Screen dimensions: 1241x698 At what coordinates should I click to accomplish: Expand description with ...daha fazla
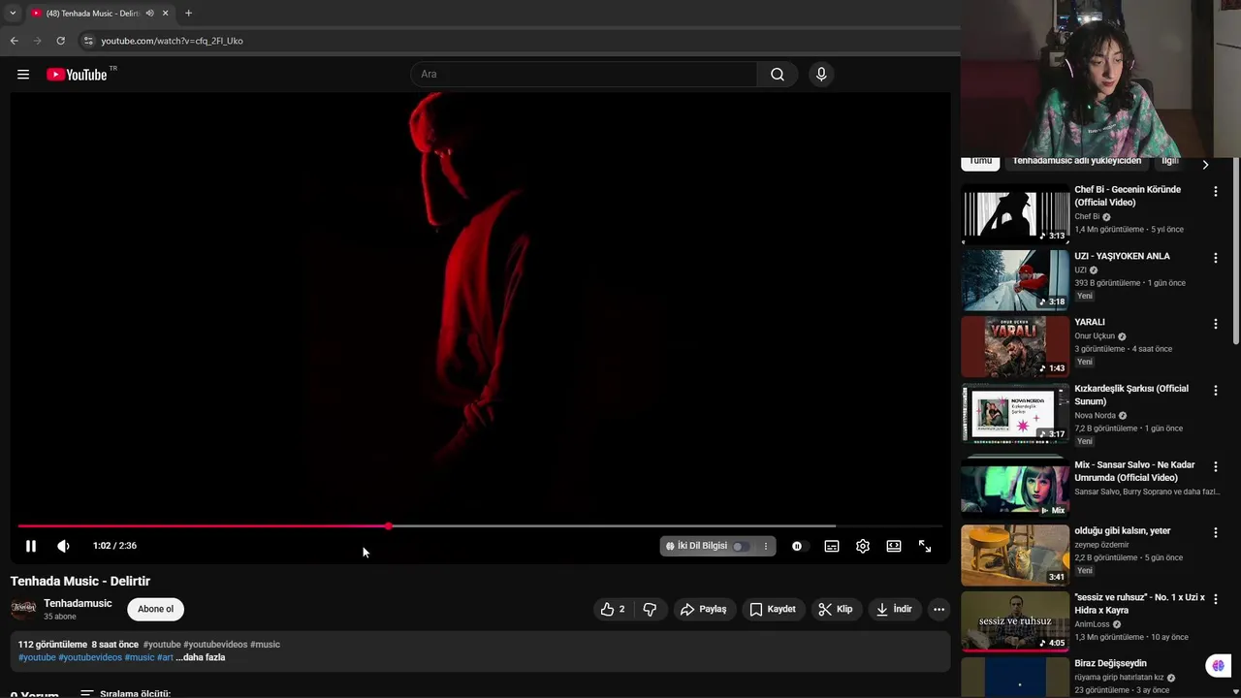pyautogui.click(x=201, y=657)
